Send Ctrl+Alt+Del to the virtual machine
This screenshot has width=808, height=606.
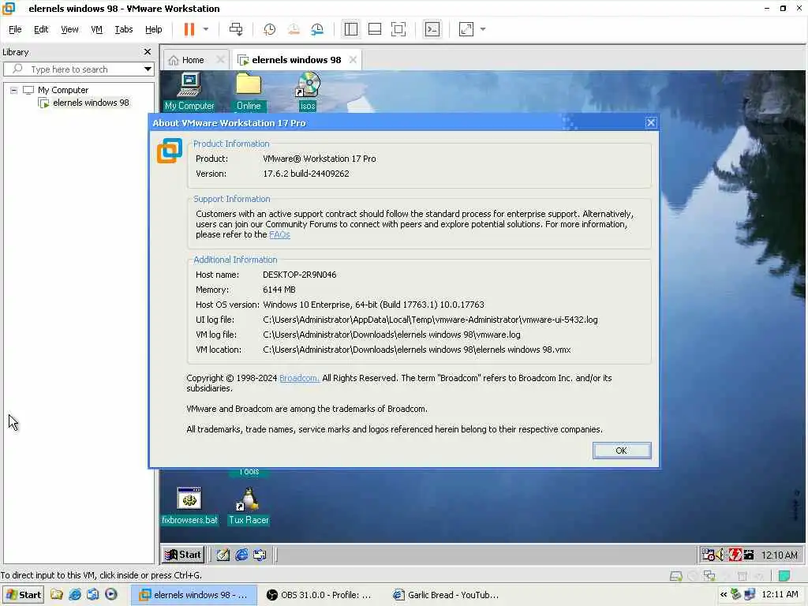tap(236, 29)
